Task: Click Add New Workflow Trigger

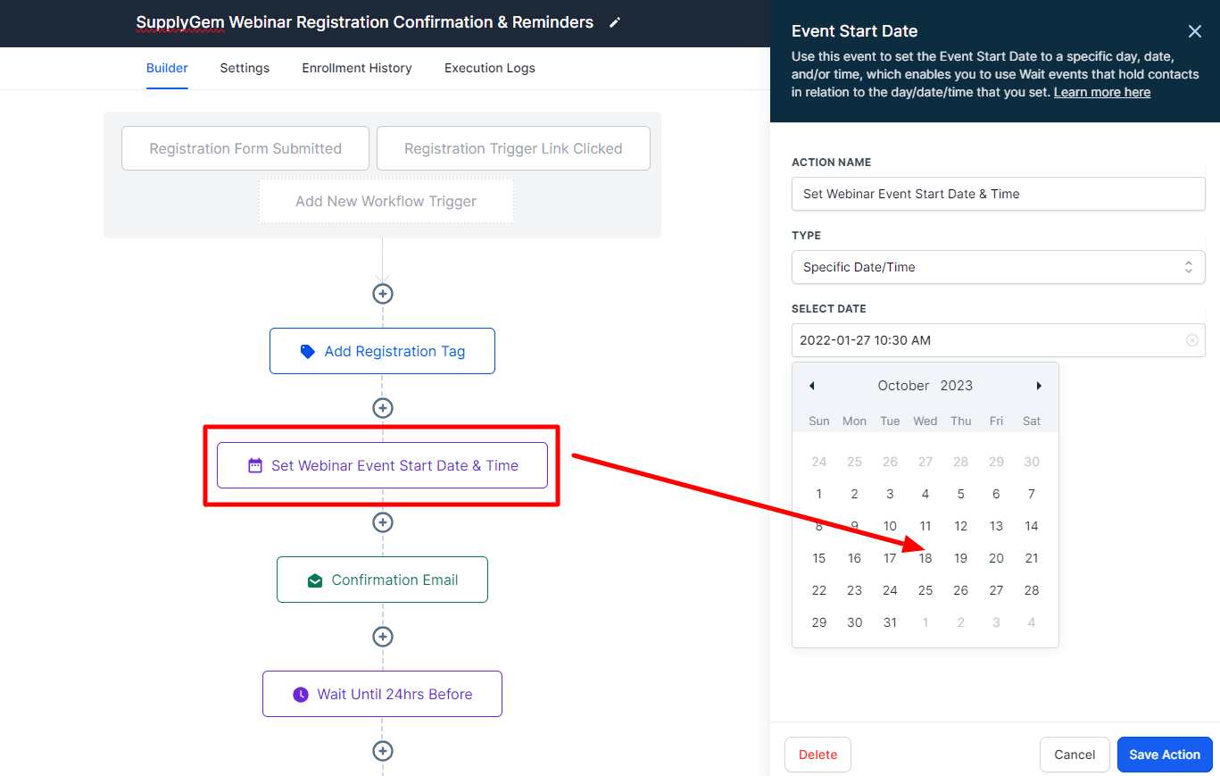Action: pos(386,201)
